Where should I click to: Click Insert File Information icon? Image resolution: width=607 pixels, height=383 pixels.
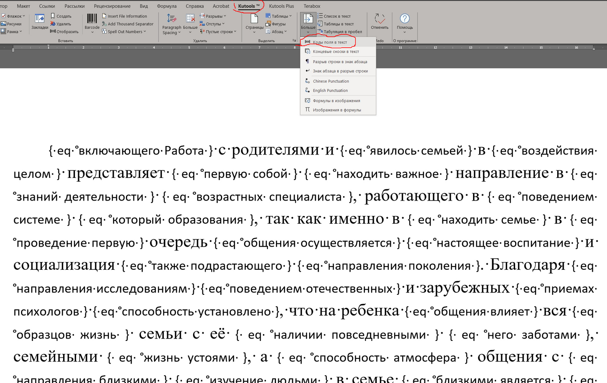click(x=104, y=16)
